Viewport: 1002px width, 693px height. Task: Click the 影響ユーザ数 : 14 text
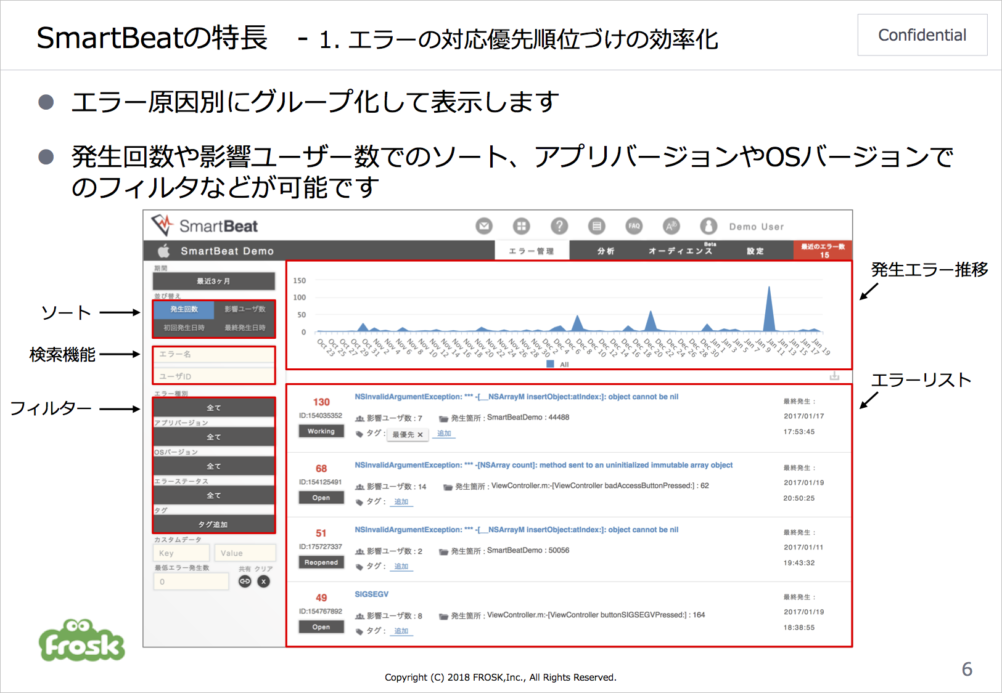[x=391, y=487]
